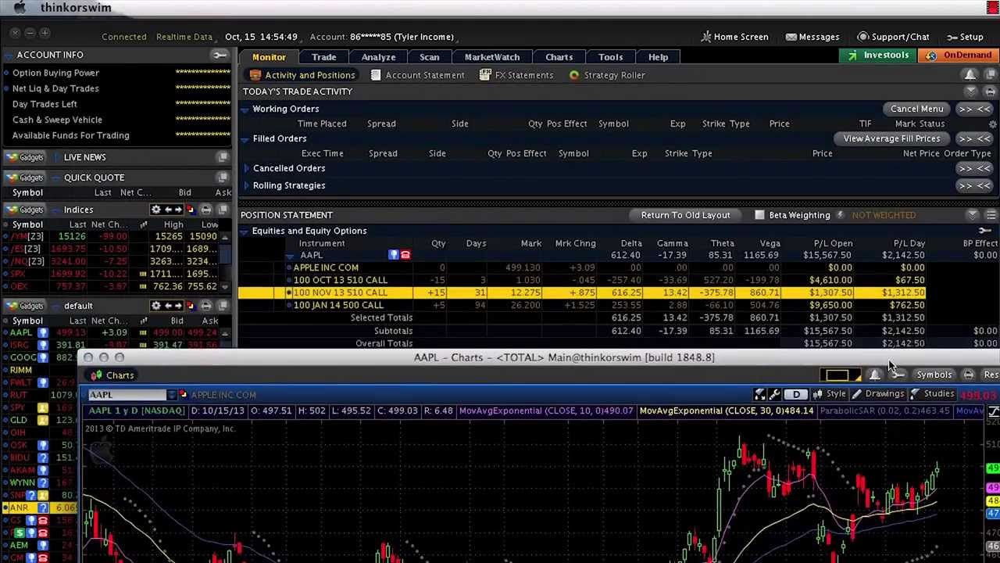Launch Investools

(879, 56)
